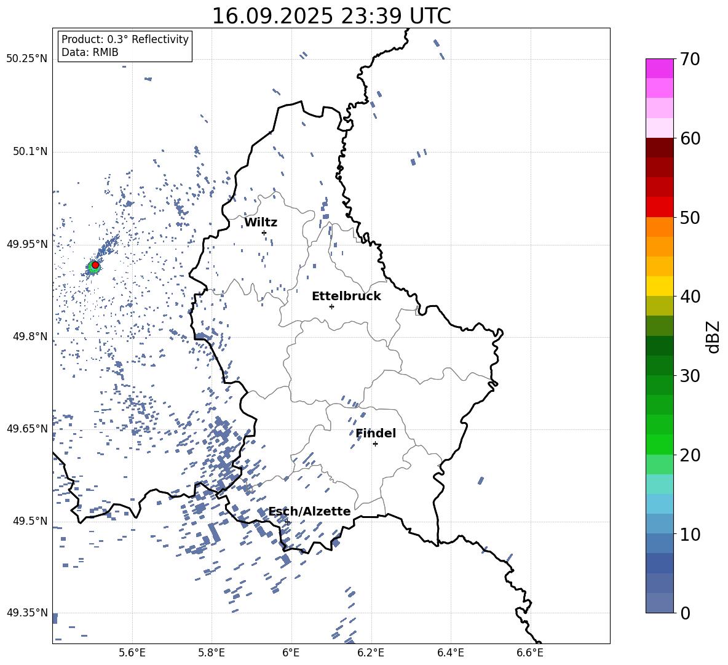The image size is (728, 665).
Task: Click the colorbar tick label 70
Action: pos(690,59)
